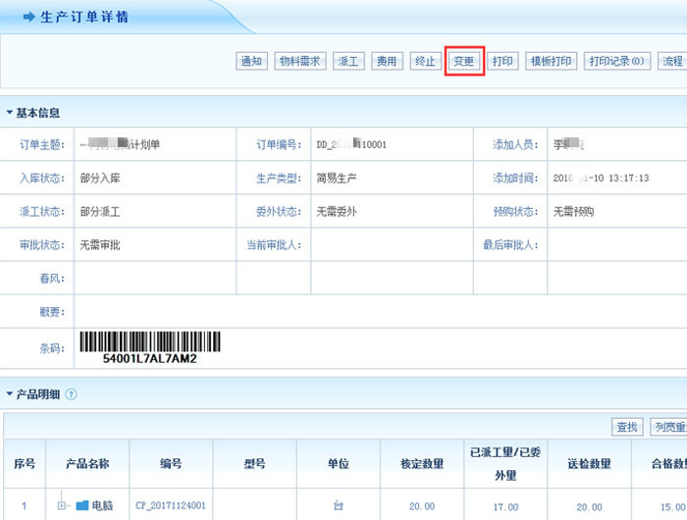Click the 查找 button in product details
This screenshot has height=520, width=687.
(626, 427)
